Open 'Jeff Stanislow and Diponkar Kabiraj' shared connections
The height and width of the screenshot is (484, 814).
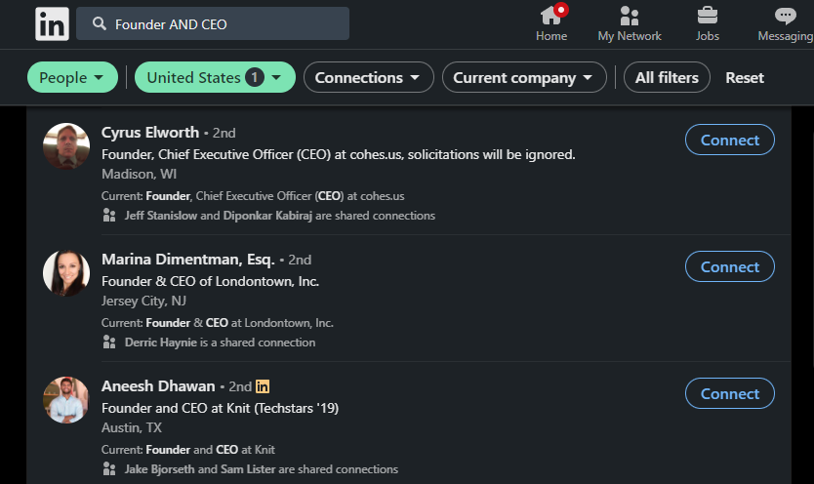tap(280, 216)
